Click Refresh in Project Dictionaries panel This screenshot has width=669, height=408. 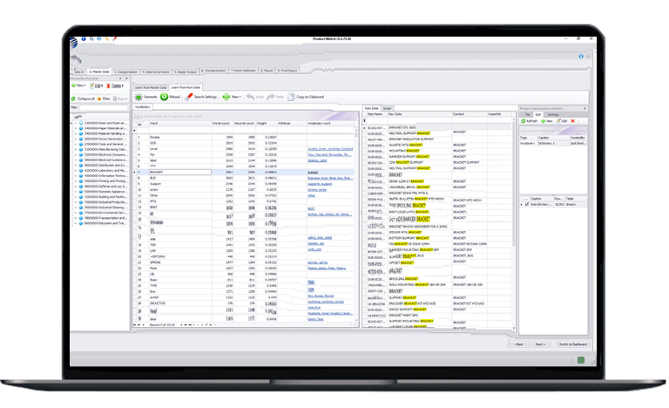click(x=529, y=121)
